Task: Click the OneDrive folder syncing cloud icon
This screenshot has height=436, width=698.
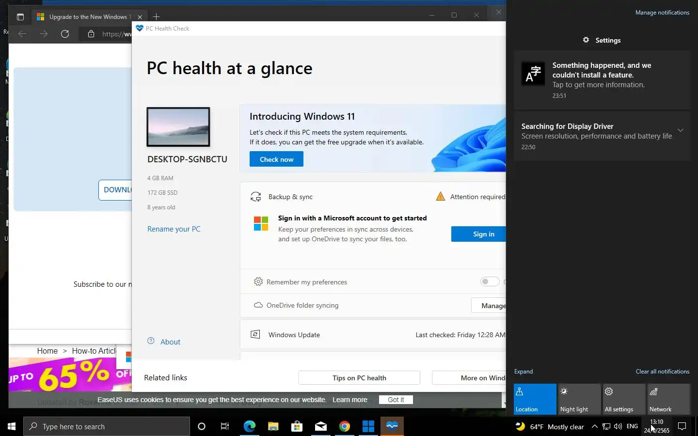Action: coord(258,305)
